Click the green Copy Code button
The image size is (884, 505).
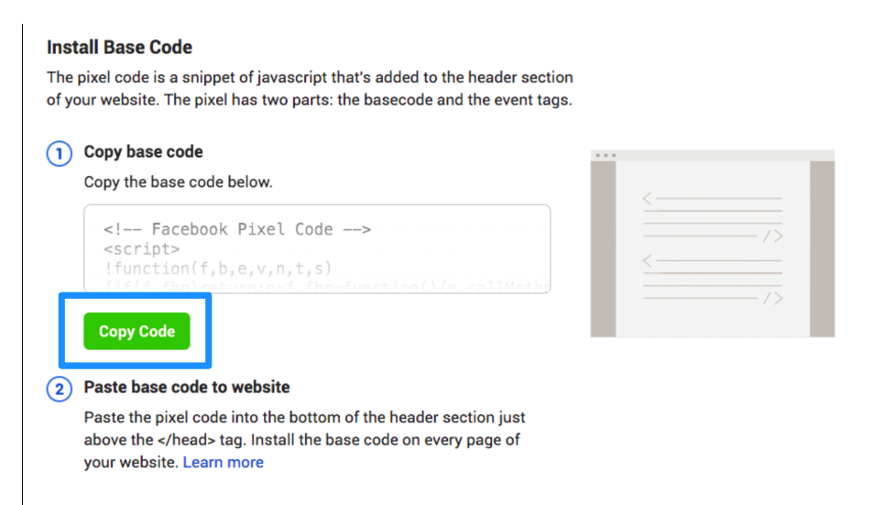pyautogui.click(x=137, y=331)
